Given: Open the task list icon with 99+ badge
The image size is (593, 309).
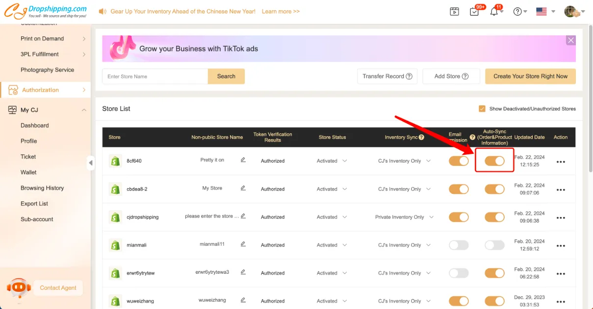Looking at the screenshot, I should (474, 12).
